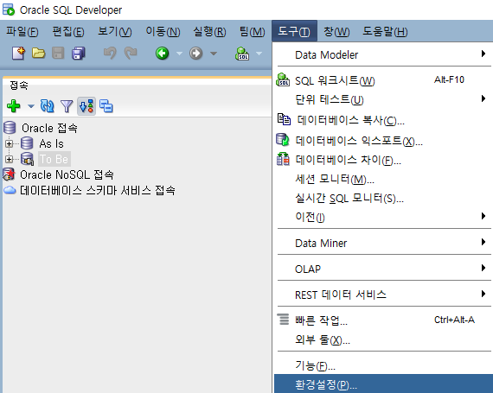Open the 창(W) menu

point(336,31)
